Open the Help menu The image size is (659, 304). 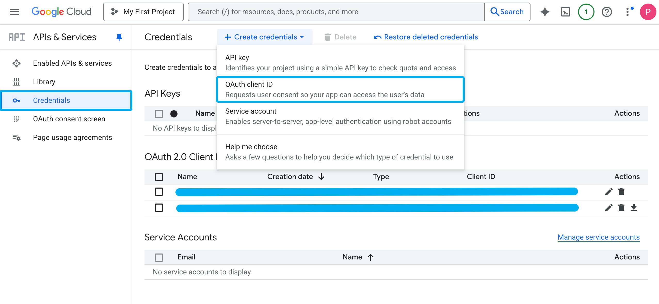(607, 12)
